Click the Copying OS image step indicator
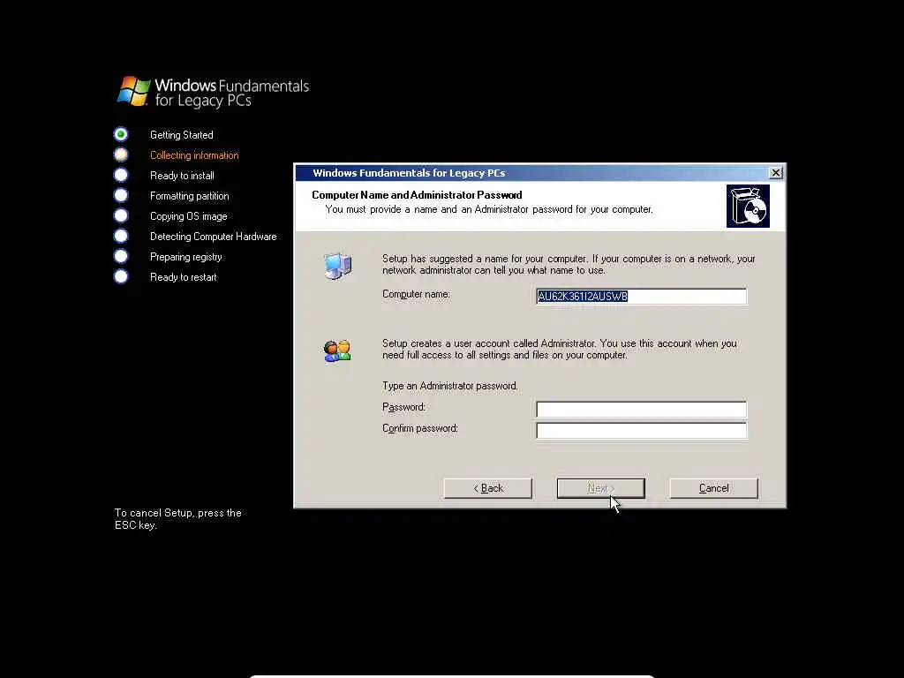Screen dimensions: 904x678 121,215
